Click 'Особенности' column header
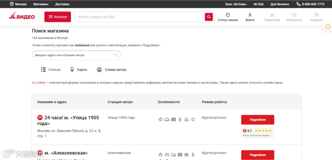The image size is (332, 160). [168, 102]
